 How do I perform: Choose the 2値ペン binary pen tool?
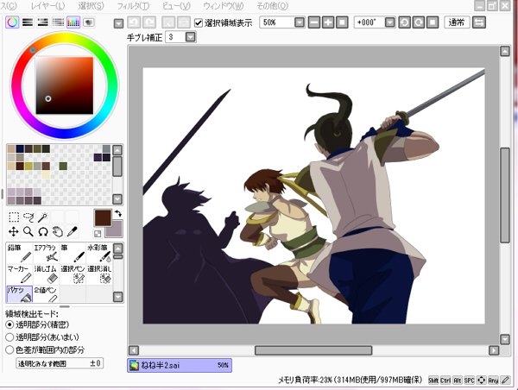click(47, 294)
